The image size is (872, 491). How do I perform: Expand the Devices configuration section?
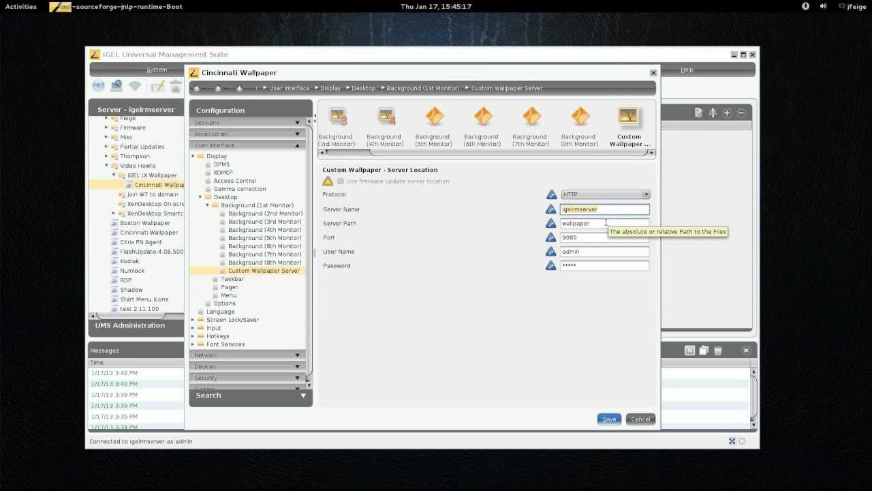pyautogui.click(x=249, y=367)
